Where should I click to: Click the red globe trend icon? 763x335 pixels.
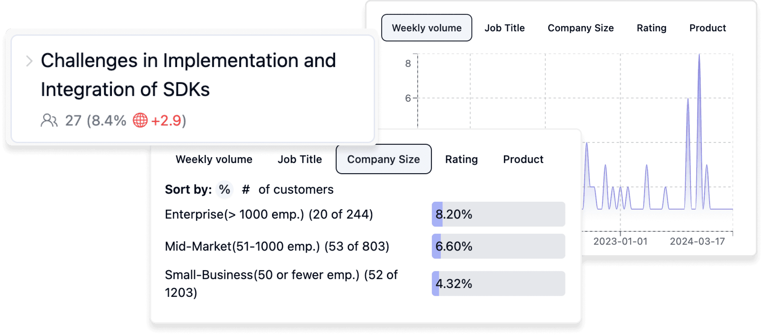coord(140,120)
